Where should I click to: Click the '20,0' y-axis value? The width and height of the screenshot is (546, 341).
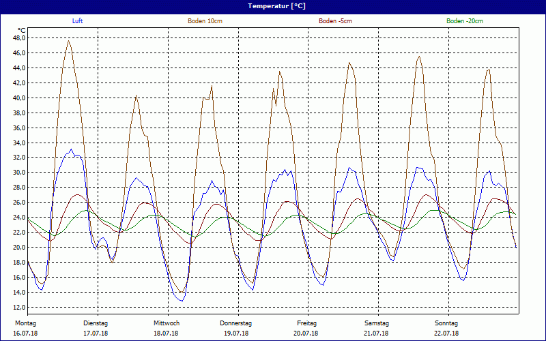click(20, 247)
